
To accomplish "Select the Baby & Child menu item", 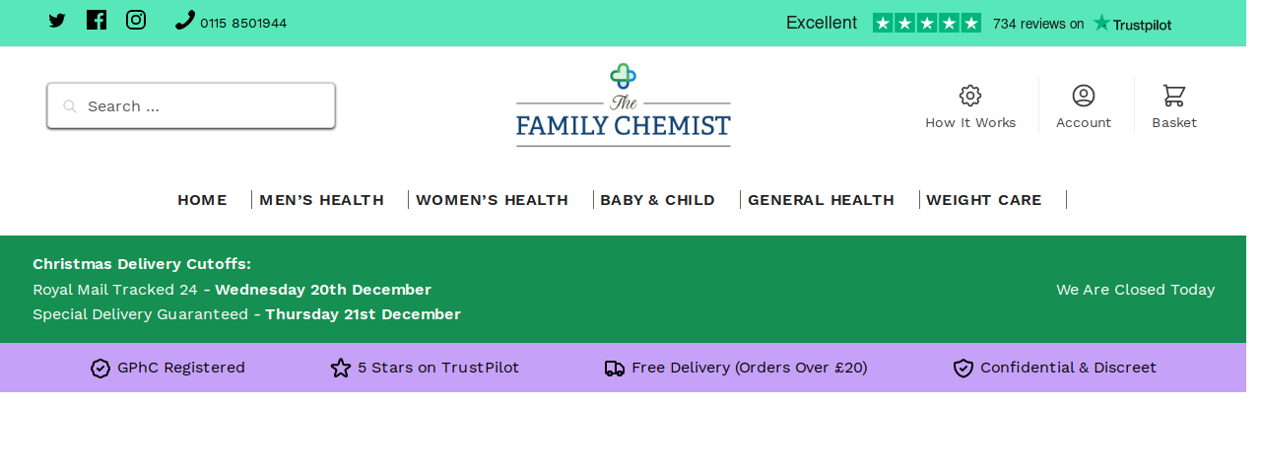I will [657, 200].
